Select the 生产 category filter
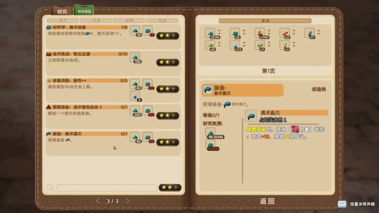The width and height of the screenshot is (379, 213). 63,21
